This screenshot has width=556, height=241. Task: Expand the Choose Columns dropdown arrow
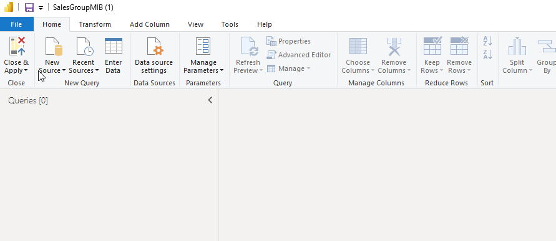(x=373, y=71)
